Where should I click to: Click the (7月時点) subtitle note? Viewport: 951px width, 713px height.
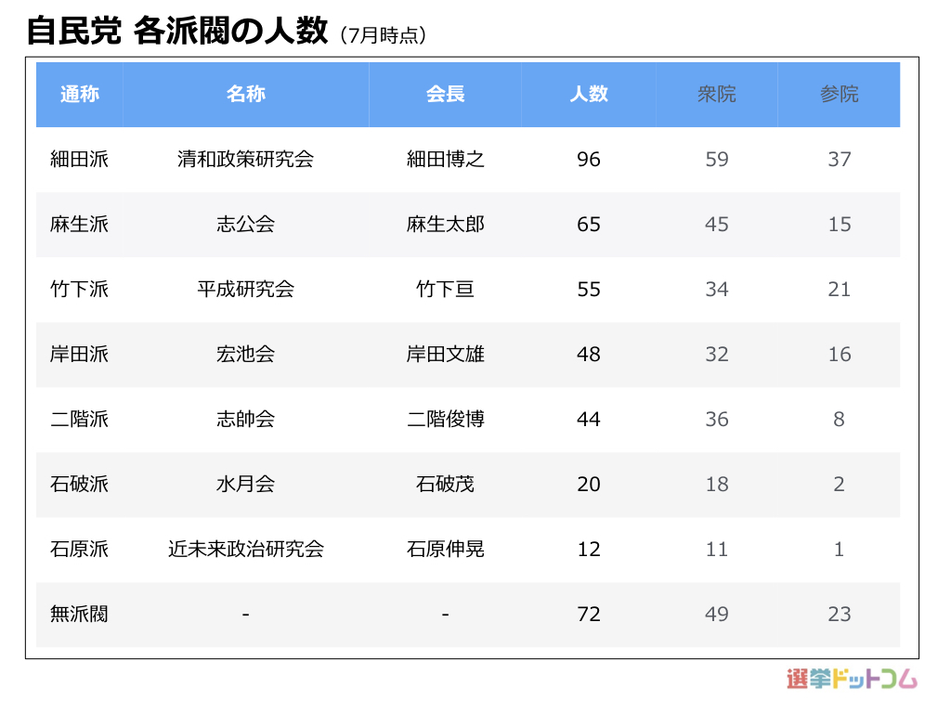tap(383, 35)
